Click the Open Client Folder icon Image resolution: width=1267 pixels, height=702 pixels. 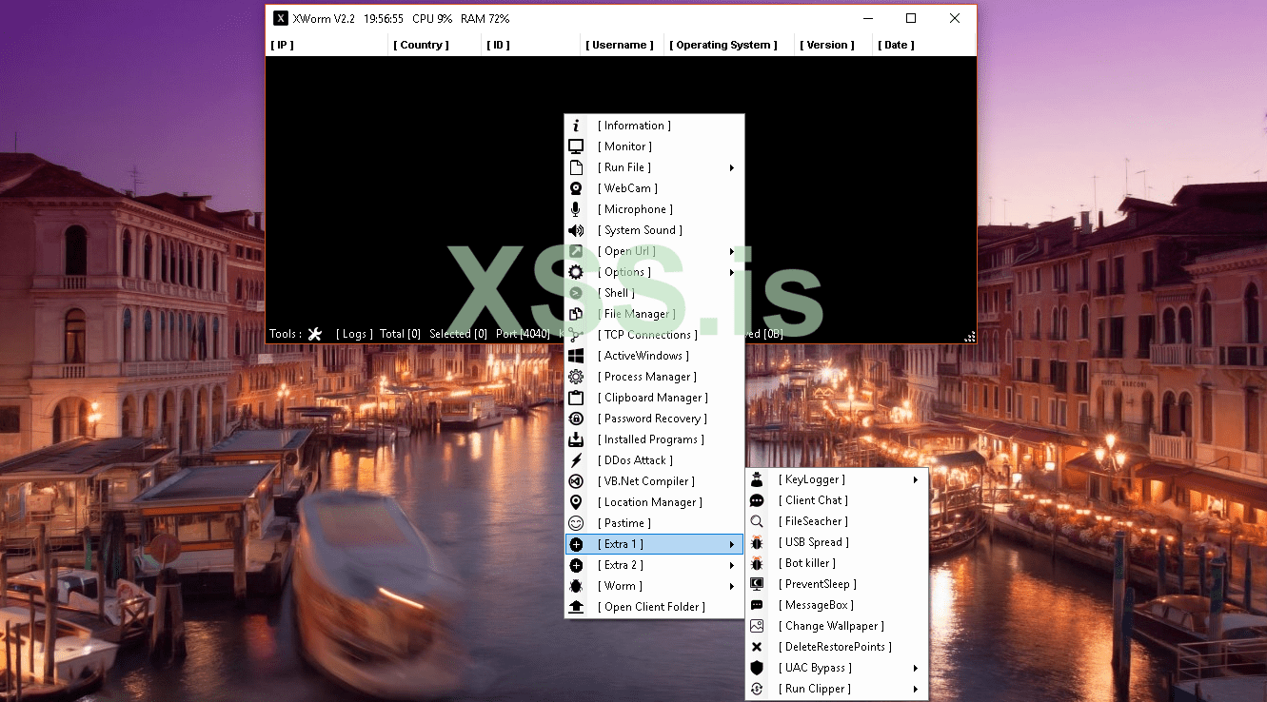(x=576, y=607)
